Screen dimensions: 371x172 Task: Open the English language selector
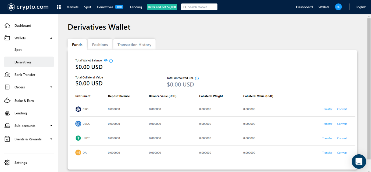(361, 7)
